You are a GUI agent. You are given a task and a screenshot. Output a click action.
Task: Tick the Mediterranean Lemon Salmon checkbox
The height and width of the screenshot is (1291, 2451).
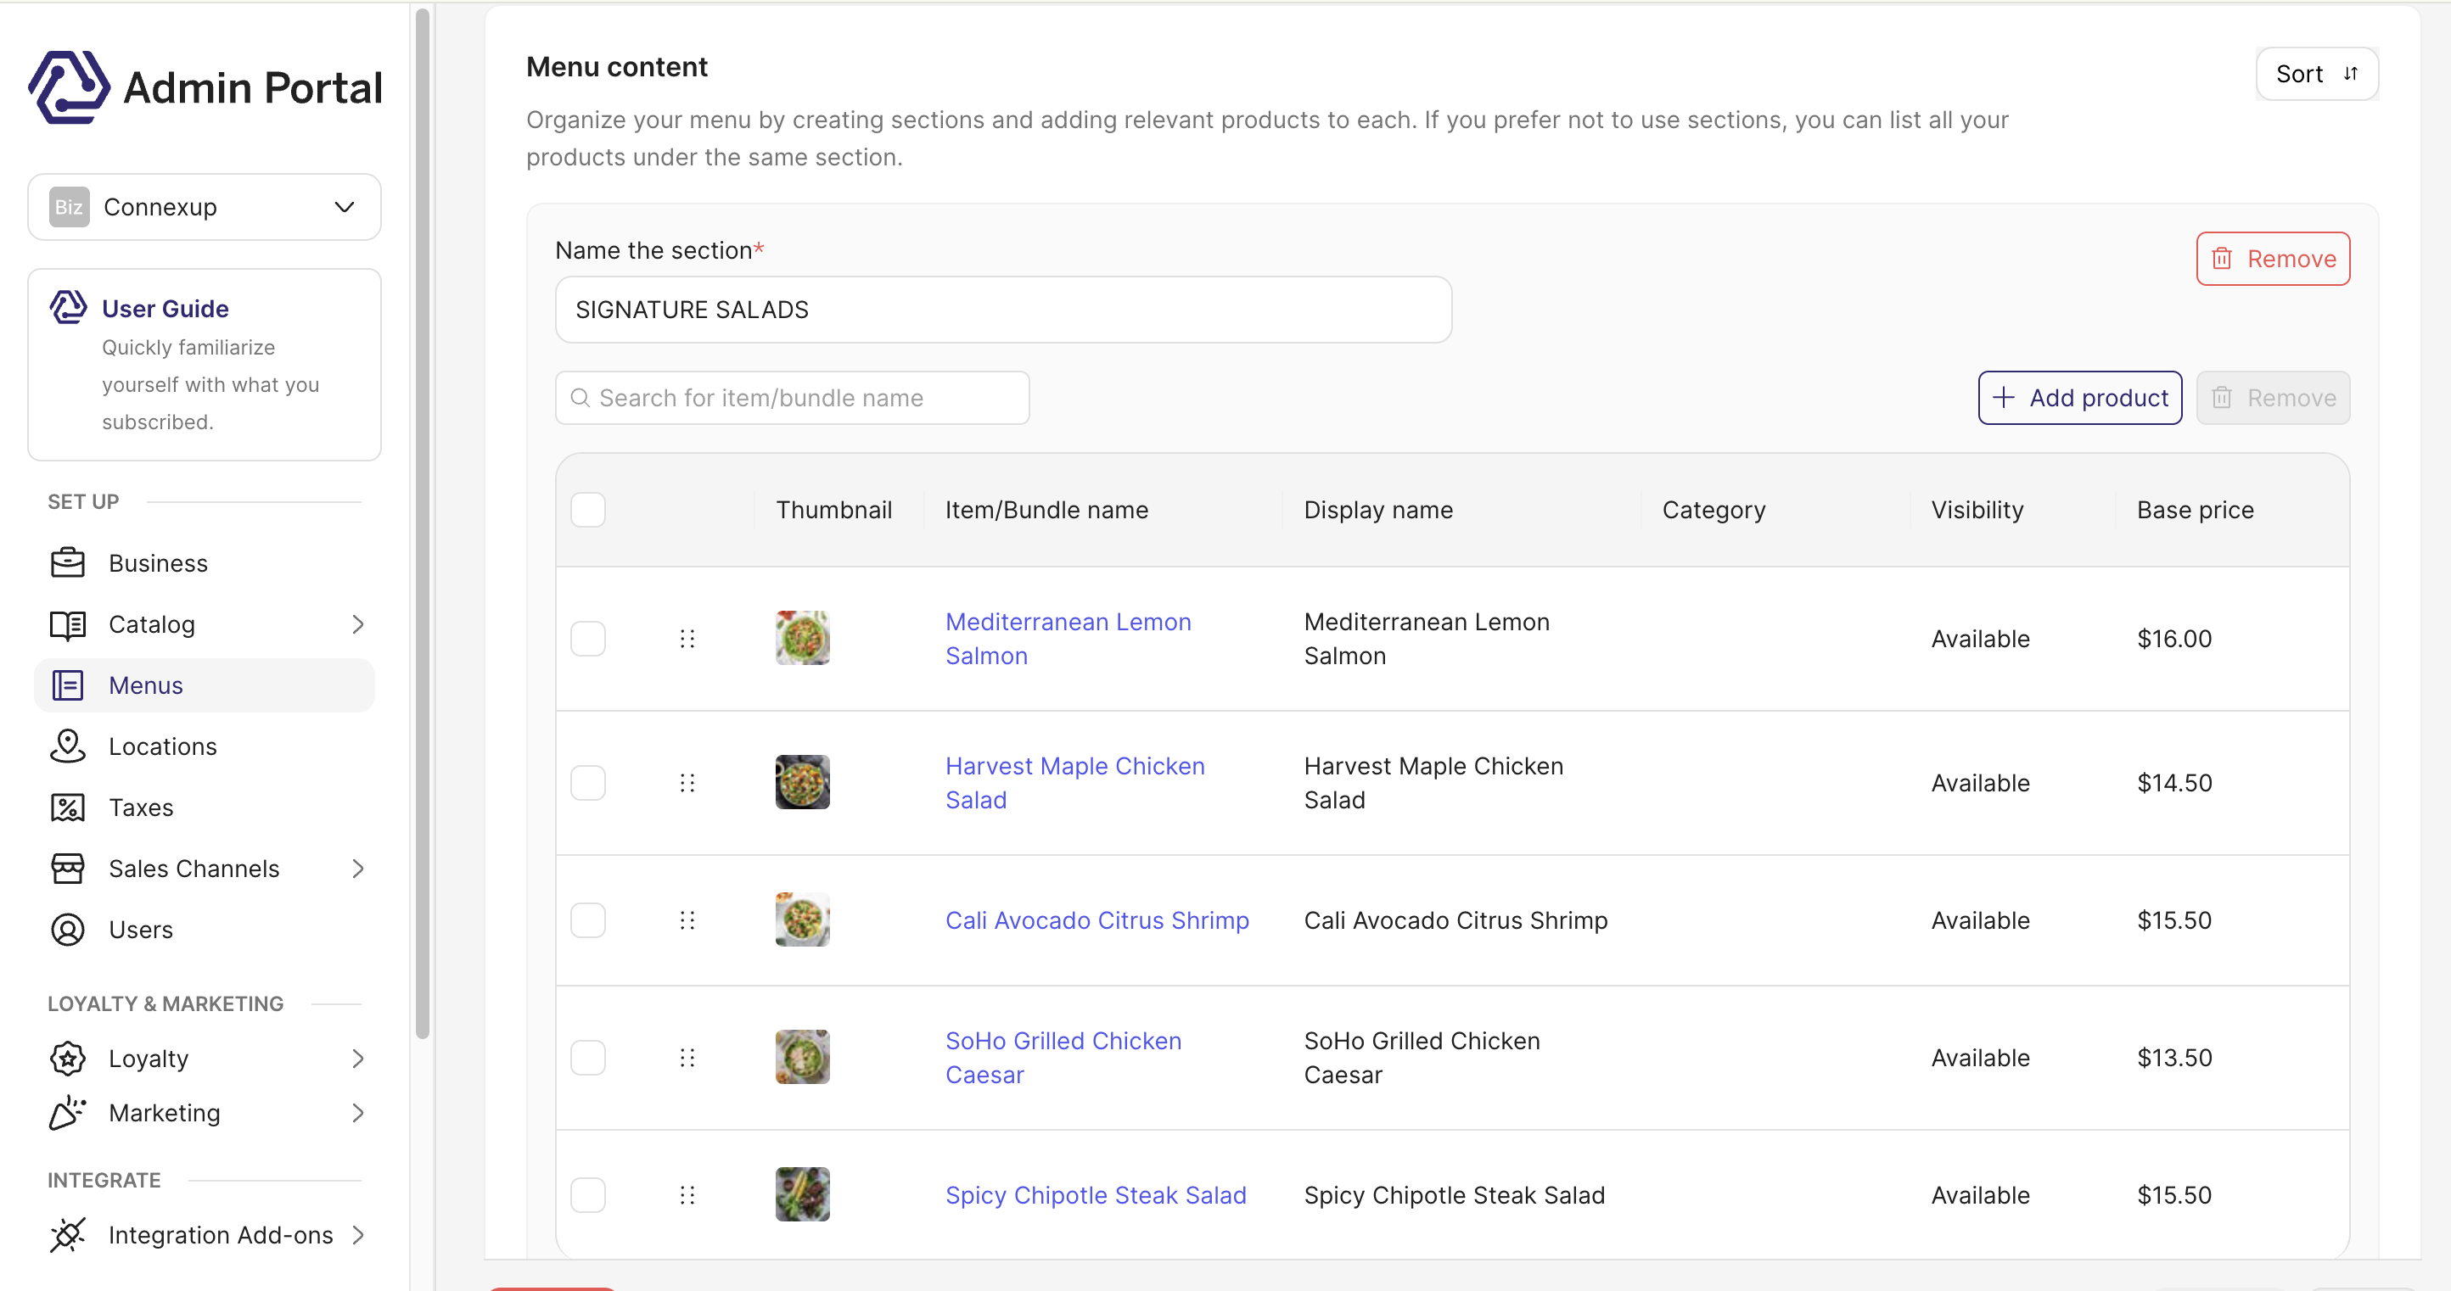coord(588,639)
